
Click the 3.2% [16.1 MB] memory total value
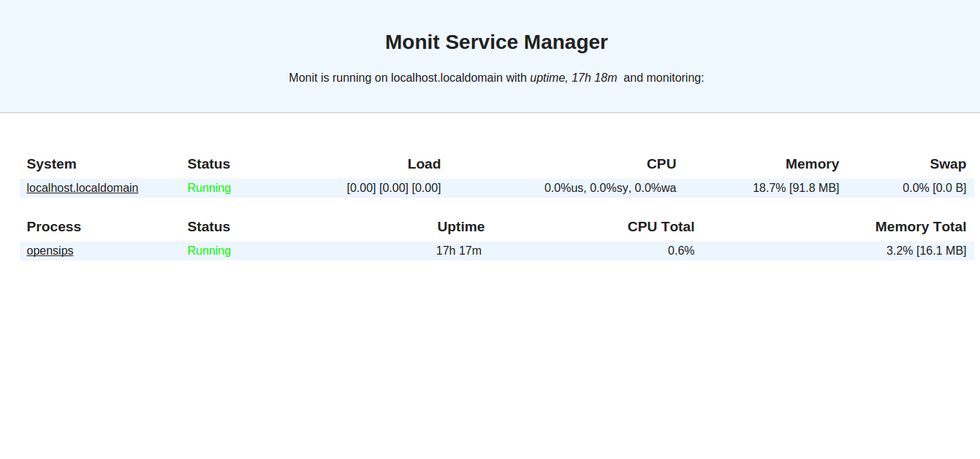(x=926, y=251)
